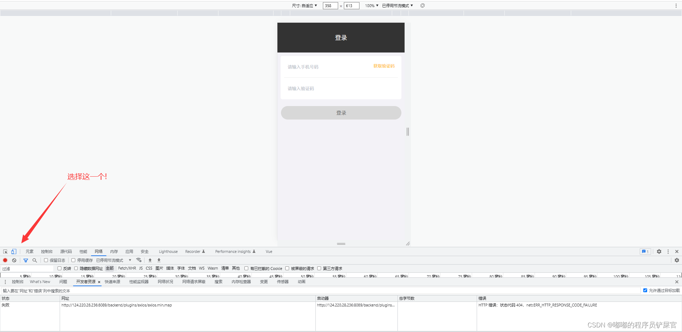The height and width of the screenshot is (332, 682).
Task: Uncheck 允许通过目标加载 checkbox
Action: click(645, 290)
